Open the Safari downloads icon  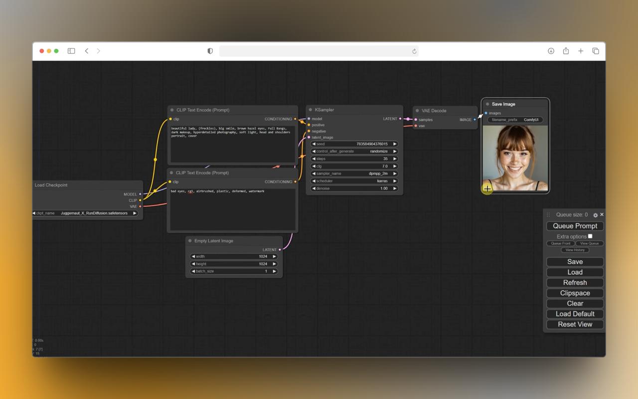tap(551, 51)
